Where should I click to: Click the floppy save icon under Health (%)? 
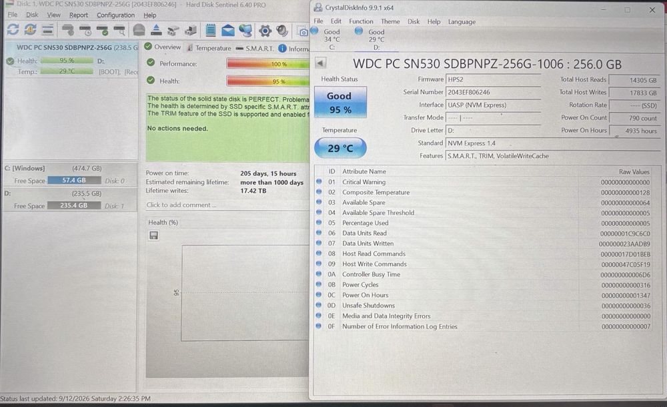[153, 236]
